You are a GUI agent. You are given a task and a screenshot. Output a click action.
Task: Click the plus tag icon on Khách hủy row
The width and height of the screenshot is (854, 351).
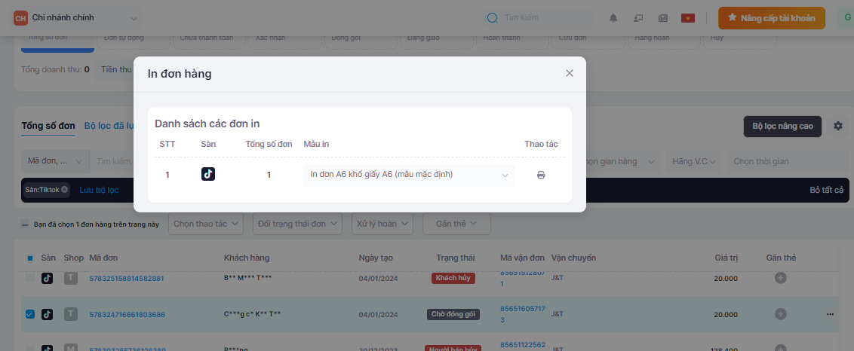point(781,278)
